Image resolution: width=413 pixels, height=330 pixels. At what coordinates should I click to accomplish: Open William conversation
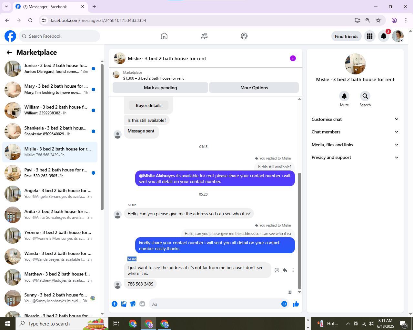pyautogui.click(x=50, y=110)
